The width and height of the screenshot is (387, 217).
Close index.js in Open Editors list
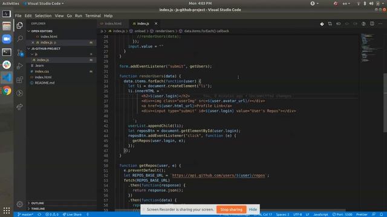pos(33,43)
